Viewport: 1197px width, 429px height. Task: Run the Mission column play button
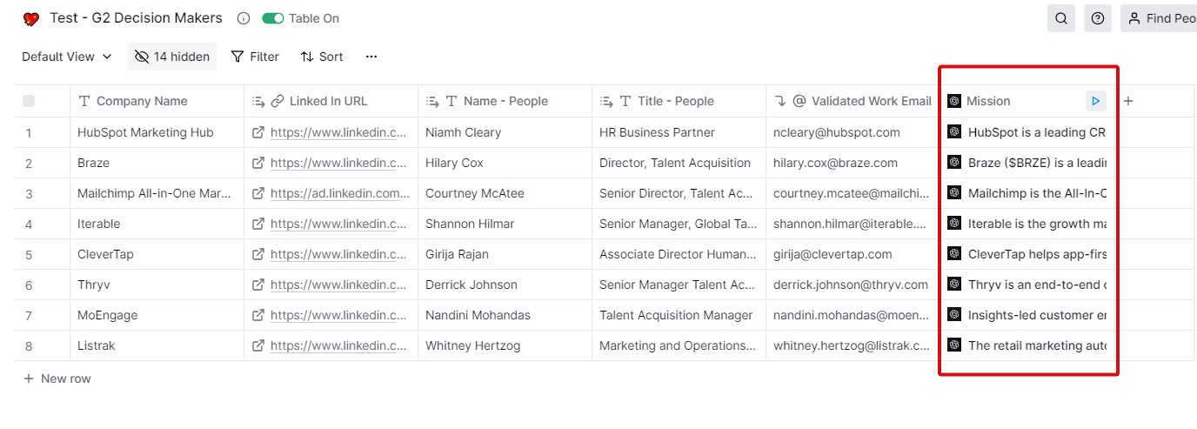pos(1095,101)
